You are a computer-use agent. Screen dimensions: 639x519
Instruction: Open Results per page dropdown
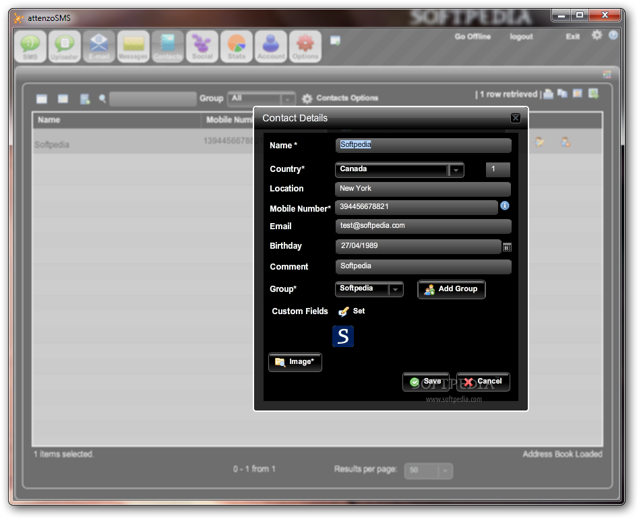click(428, 470)
